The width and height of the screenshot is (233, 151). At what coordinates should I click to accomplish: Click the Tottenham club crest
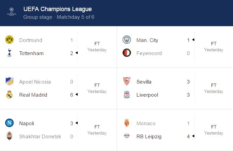(x=9, y=53)
